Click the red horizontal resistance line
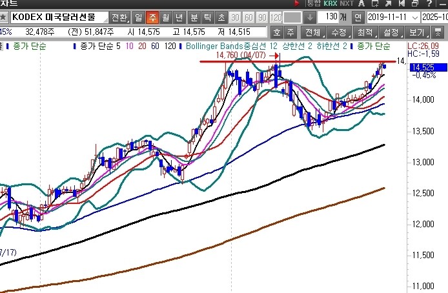 coord(298,61)
